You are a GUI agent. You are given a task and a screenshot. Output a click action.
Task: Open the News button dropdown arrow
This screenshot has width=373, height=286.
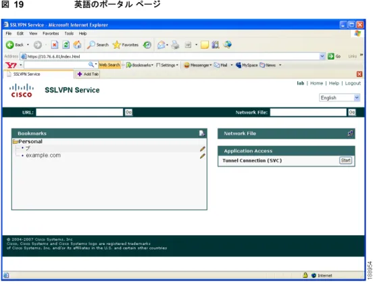pyautogui.click(x=280, y=65)
